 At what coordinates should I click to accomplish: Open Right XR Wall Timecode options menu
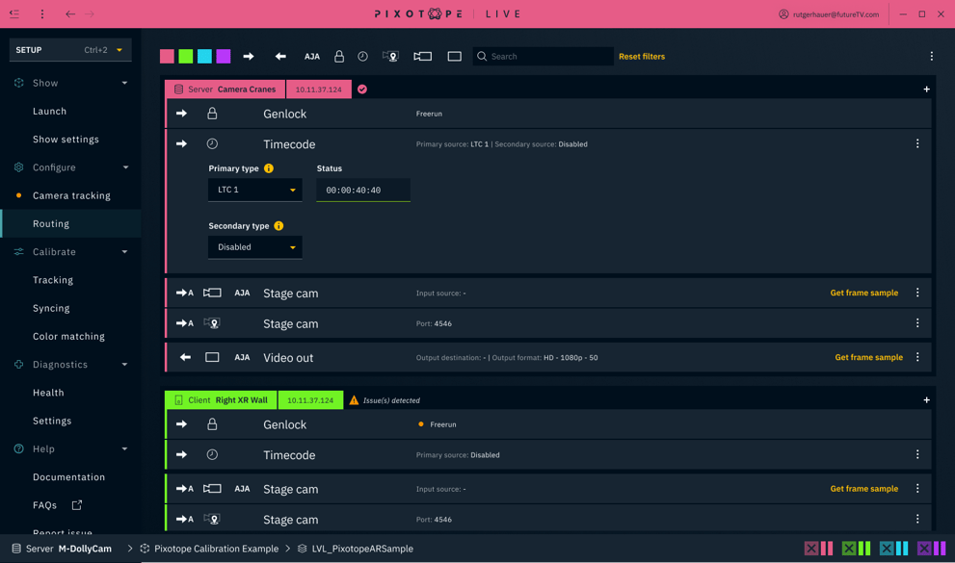click(x=917, y=455)
